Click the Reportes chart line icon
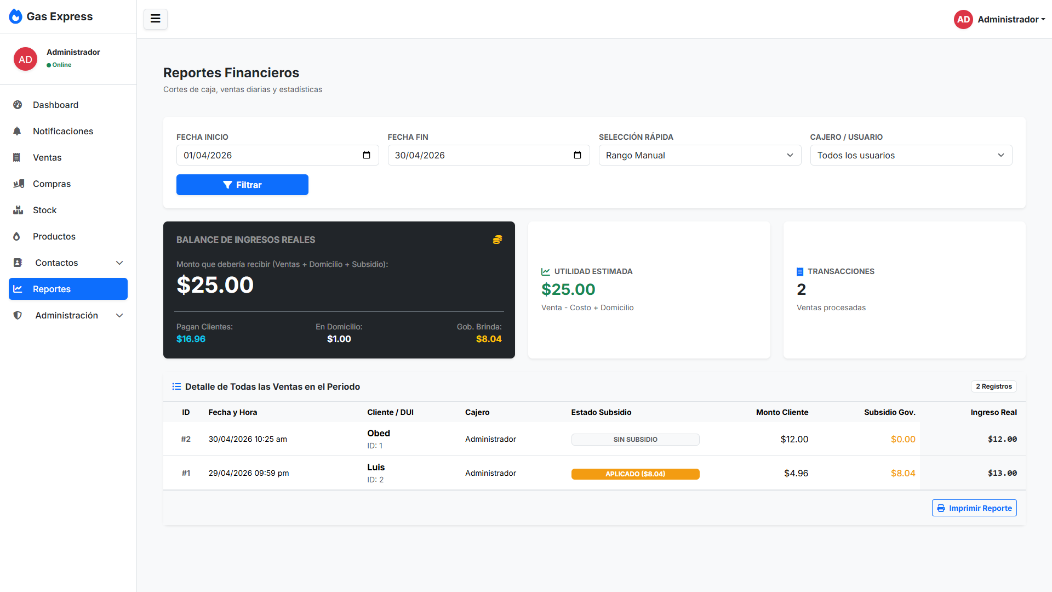This screenshot has height=592, width=1052. pos(18,289)
